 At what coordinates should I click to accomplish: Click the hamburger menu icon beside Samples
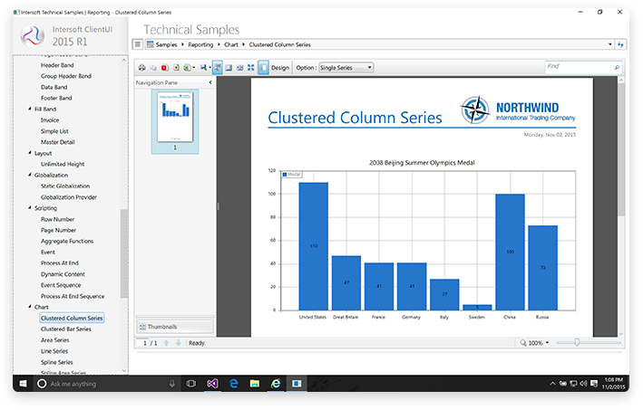[137, 43]
